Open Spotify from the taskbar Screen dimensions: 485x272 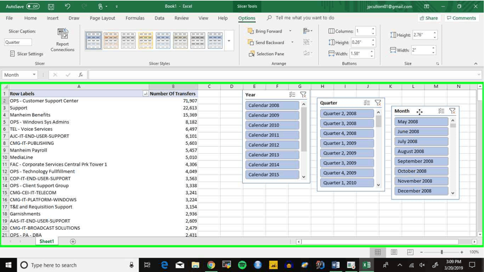click(x=242, y=265)
